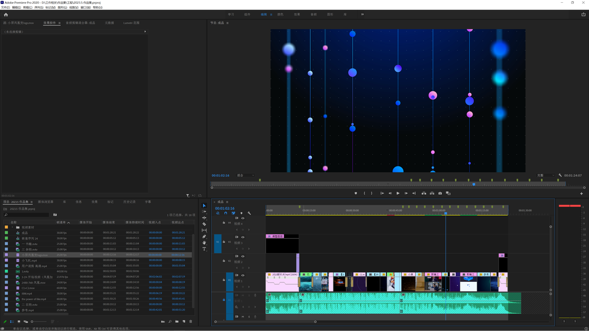Open the 媒体浏览器 tab
589x331 pixels.
[45, 202]
